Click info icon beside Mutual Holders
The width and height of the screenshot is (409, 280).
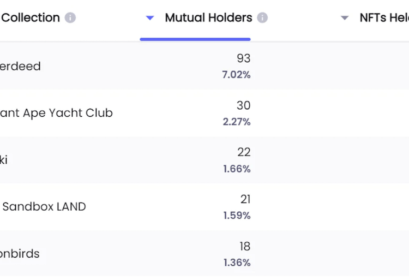click(x=262, y=18)
